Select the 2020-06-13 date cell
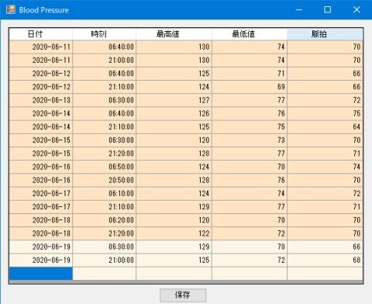This screenshot has width=372, height=304. [x=41, y=100]
